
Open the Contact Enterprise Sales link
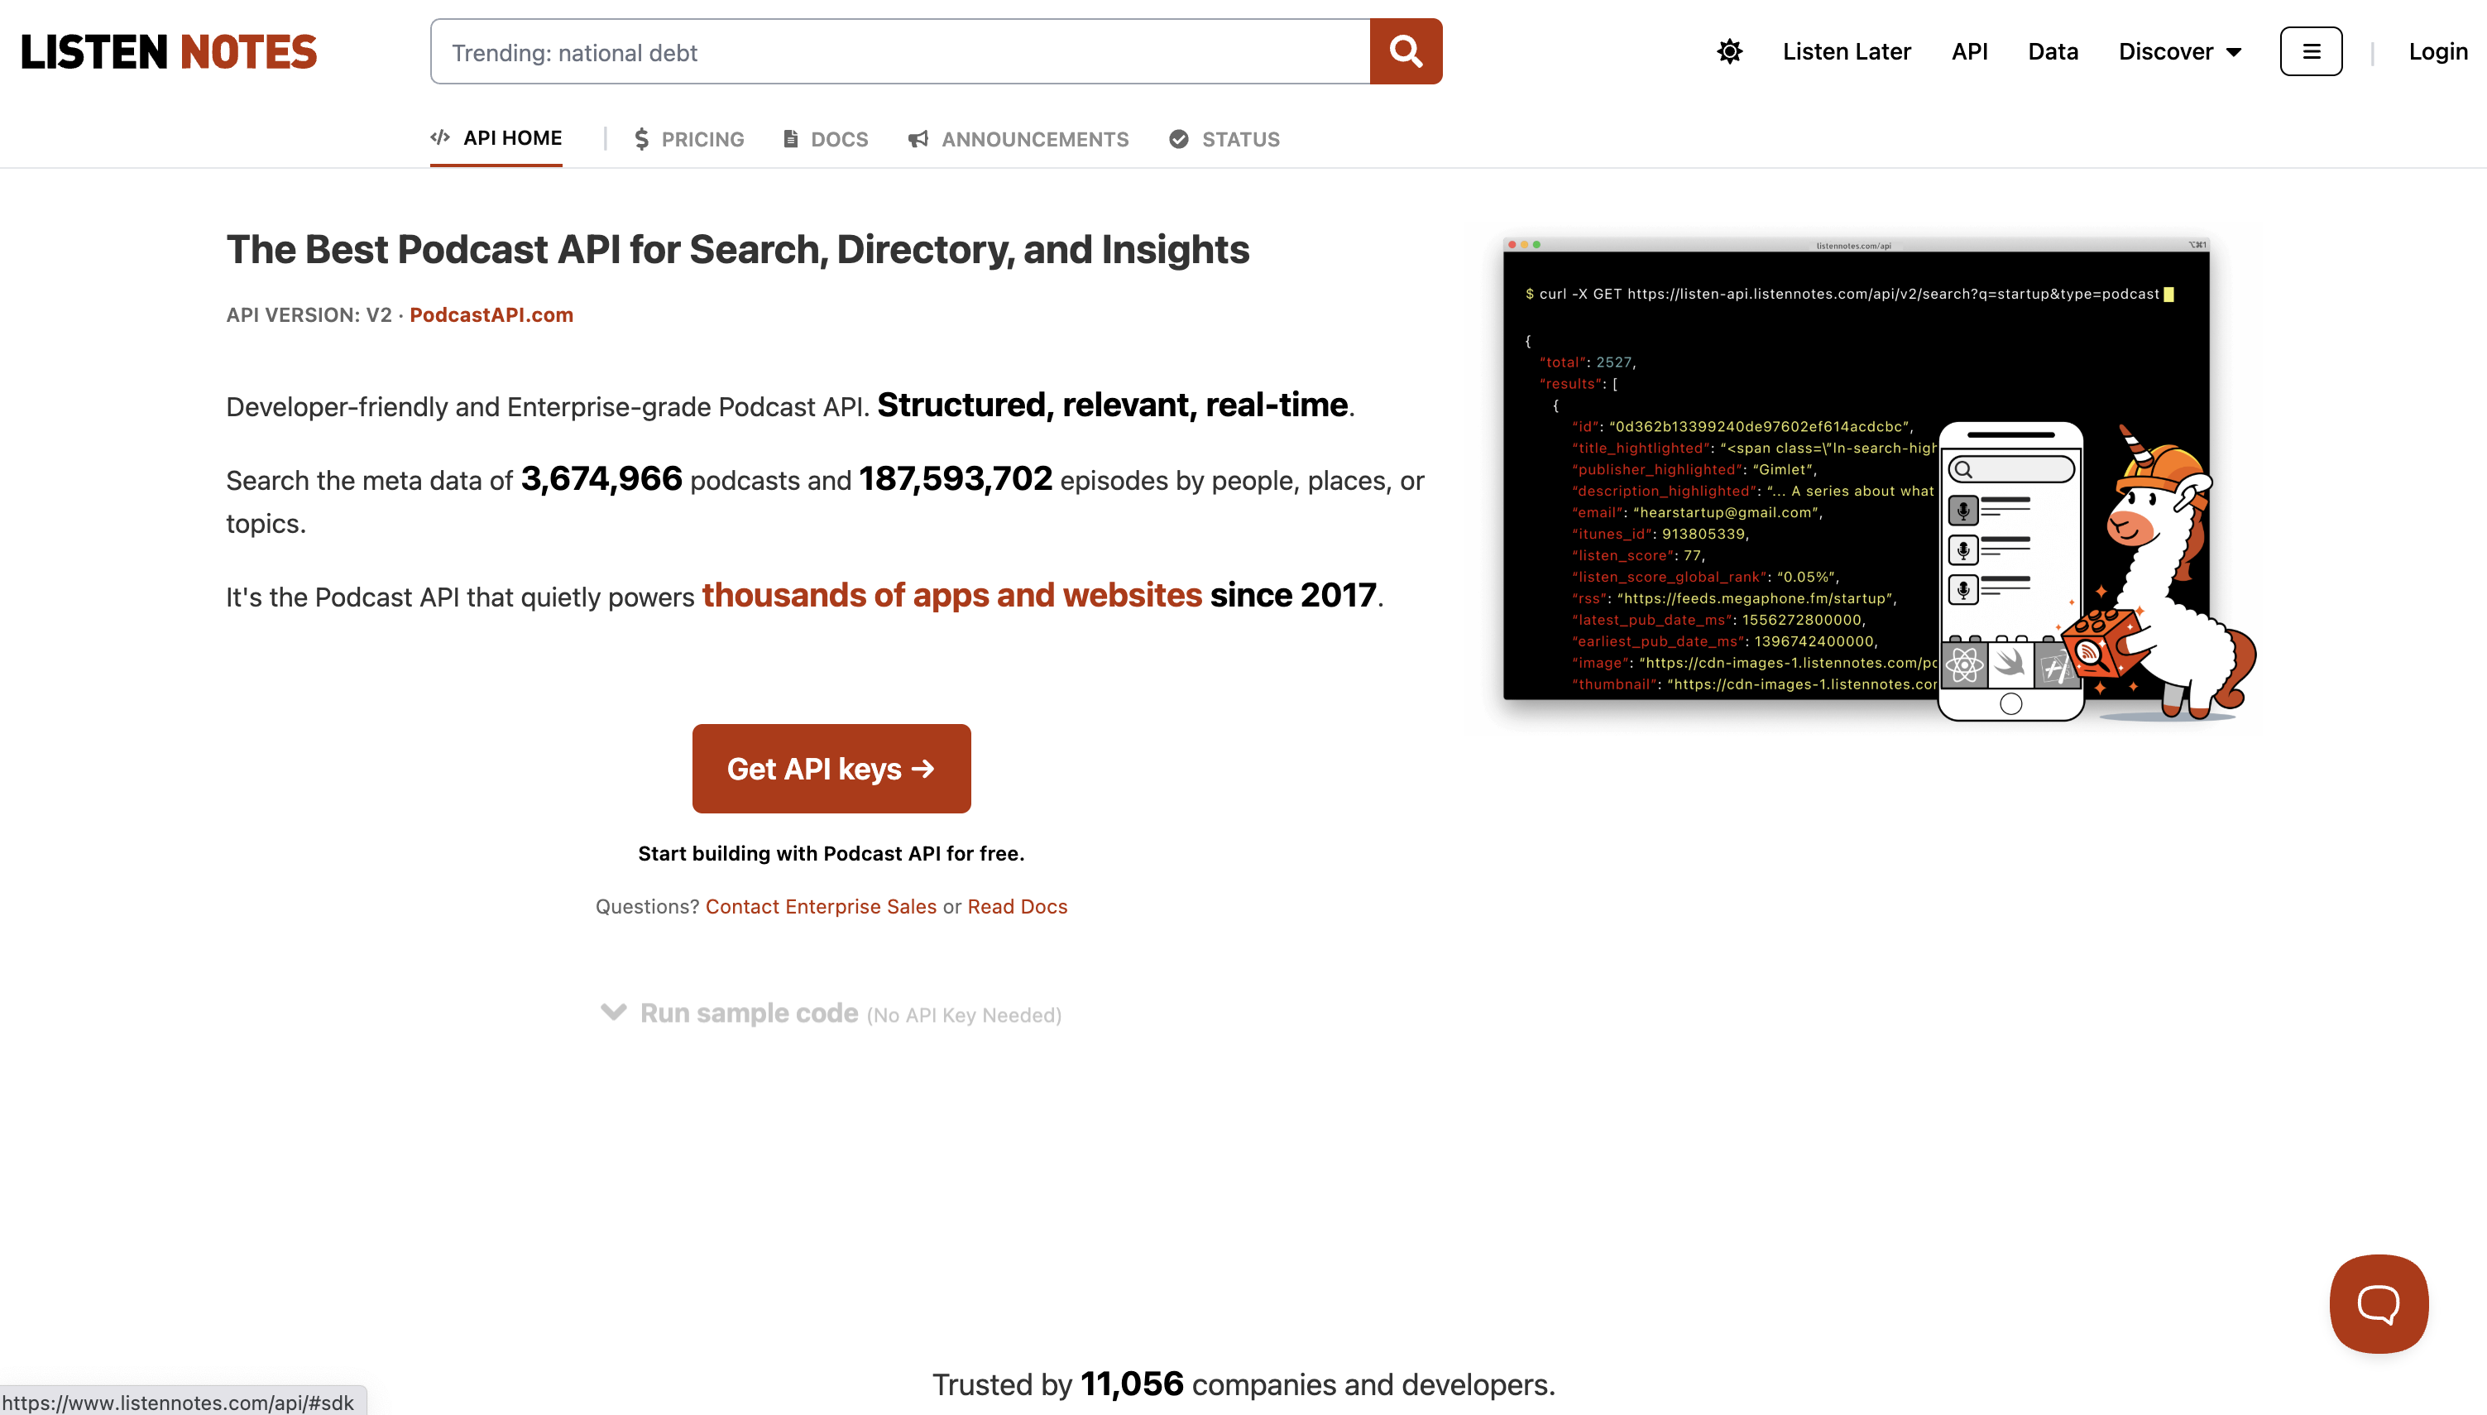coord(821,906)
